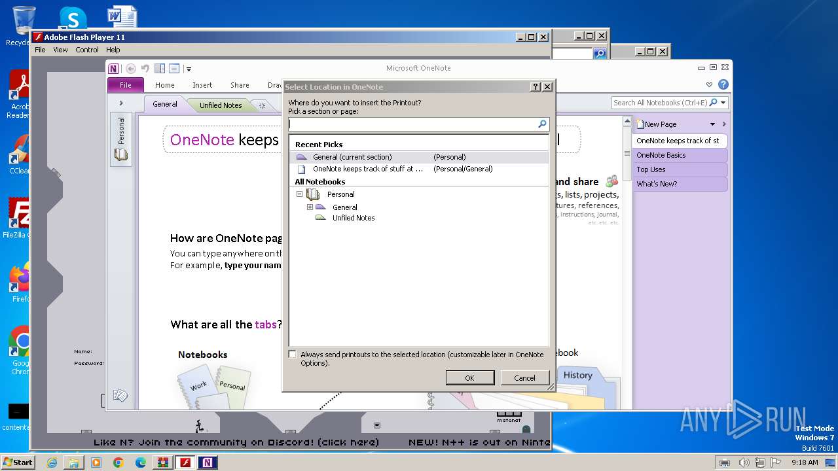Screen dimensions: 838x471
Task: Open Control menu in Adobe Flash Player
Action: 87,50
